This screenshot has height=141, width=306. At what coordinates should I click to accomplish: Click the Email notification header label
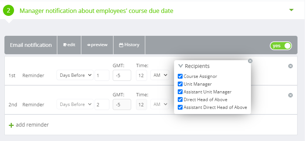(31, 45)
